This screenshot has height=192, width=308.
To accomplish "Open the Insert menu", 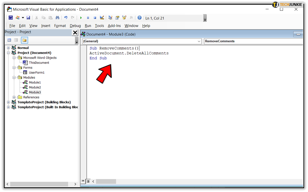I will click(x=46, y=26).
